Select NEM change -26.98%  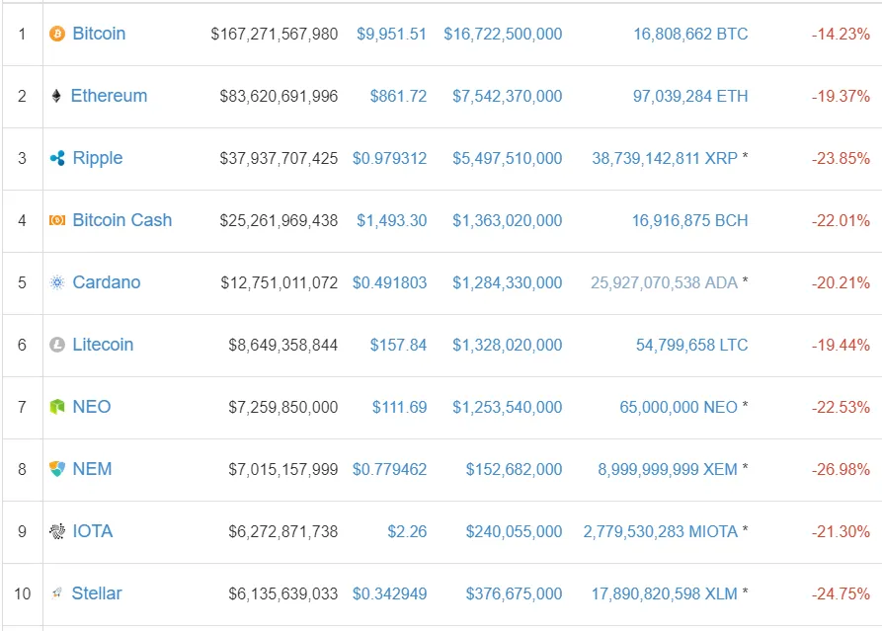click(x=841, y=470)
